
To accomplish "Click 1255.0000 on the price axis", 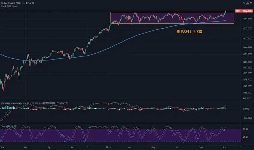I will point(247,73).
